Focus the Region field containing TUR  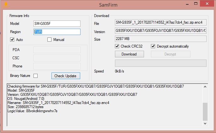pos(57,32)
